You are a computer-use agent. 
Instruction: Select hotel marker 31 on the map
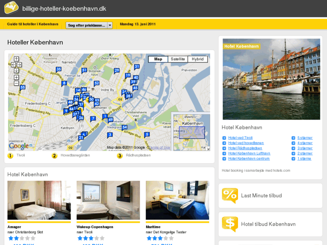[x=137, y=67]
